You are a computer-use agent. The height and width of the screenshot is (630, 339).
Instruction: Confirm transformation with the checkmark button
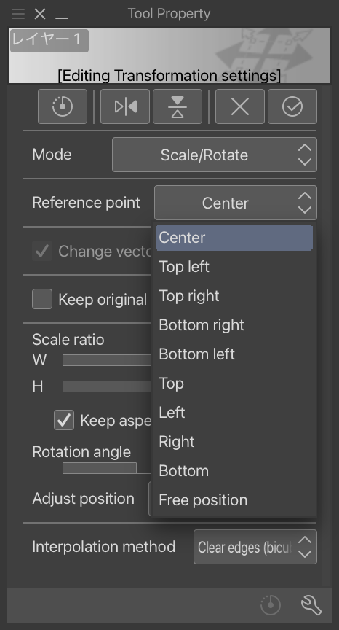click(292, 106)
